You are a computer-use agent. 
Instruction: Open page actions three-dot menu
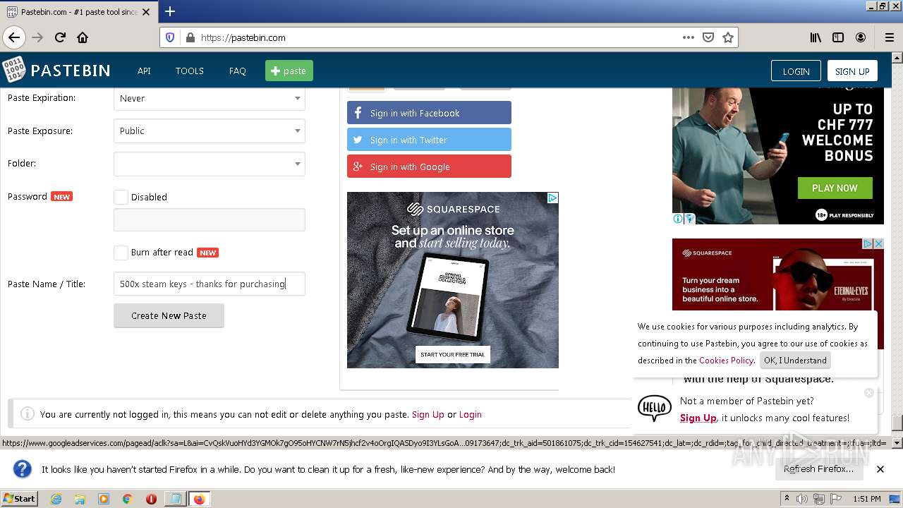(689, 37)
